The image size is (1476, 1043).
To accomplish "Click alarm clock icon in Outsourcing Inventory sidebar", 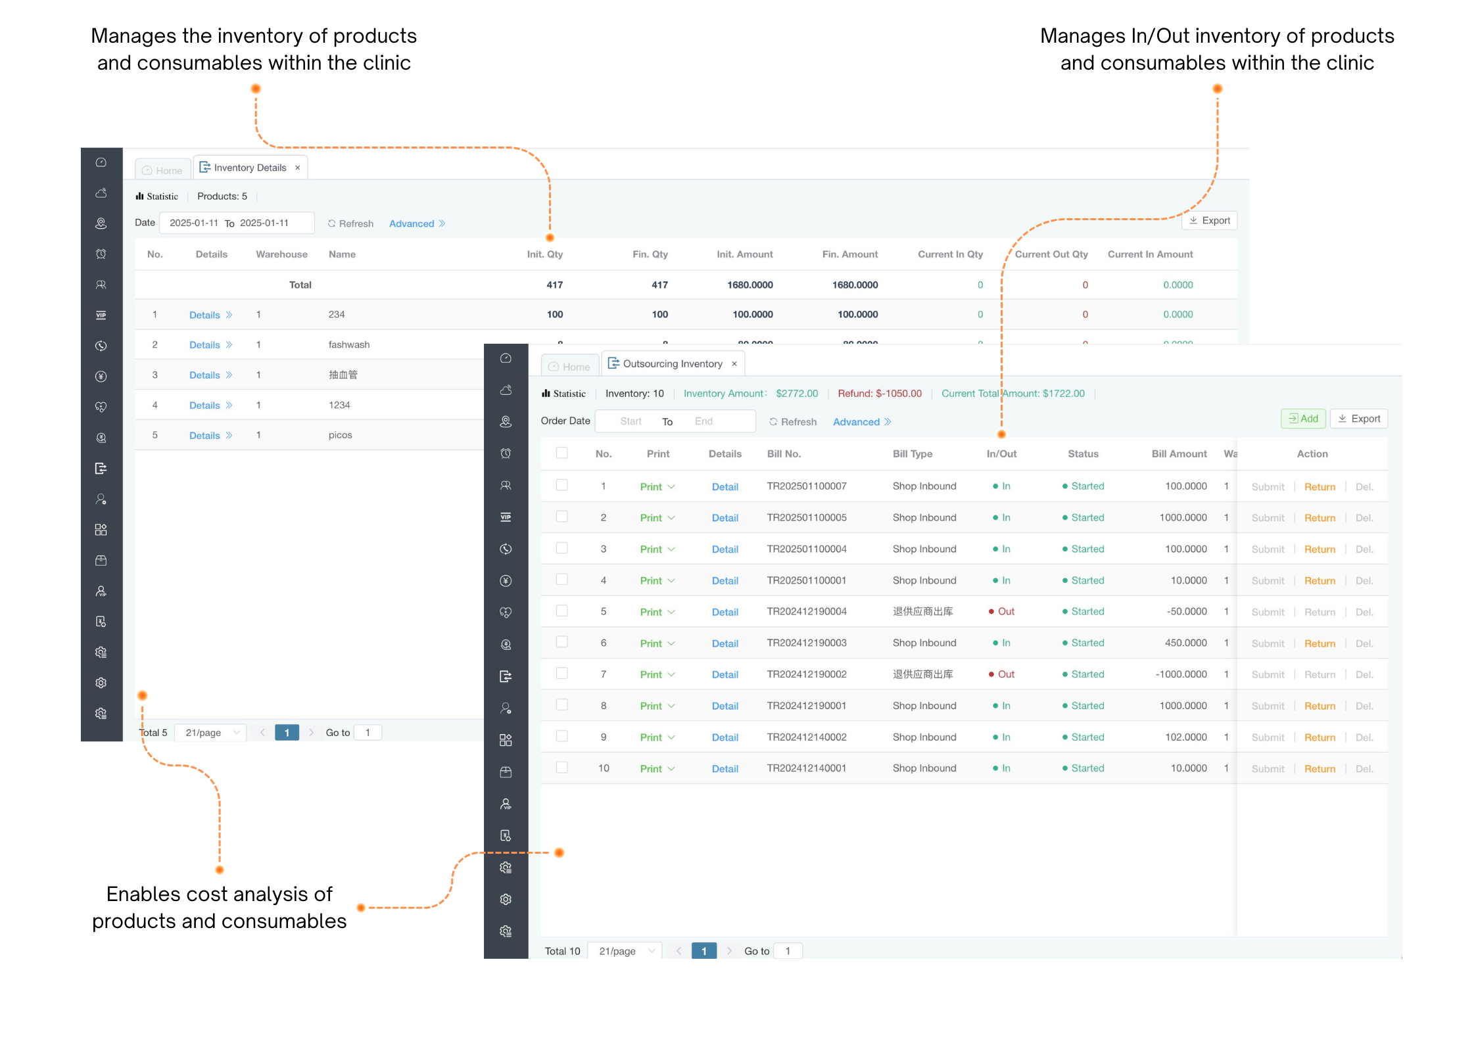I will [x=505, y=453].
